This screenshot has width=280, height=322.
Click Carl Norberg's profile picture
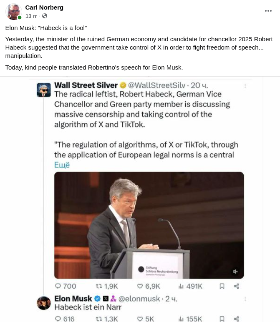[13, 12]
